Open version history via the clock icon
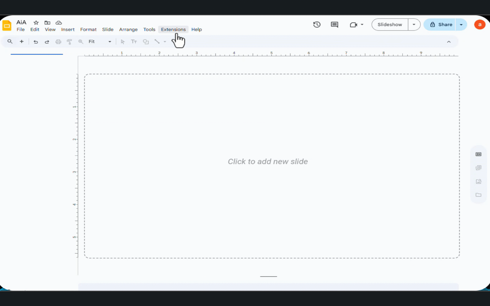The image size is (490, 306). tap(317, 24)
